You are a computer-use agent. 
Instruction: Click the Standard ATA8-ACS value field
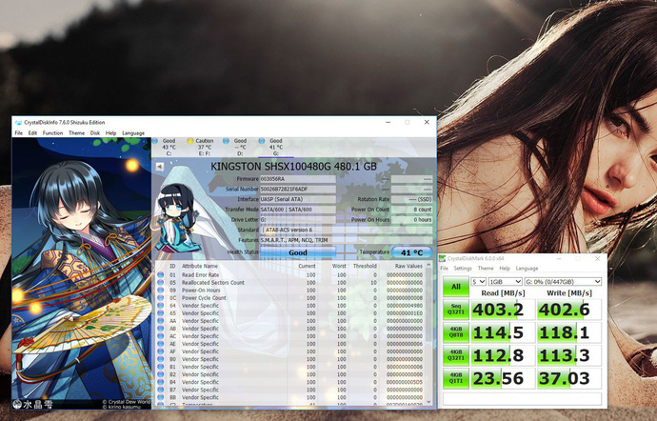(346, 230)
